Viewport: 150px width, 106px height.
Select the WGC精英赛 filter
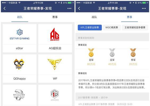coord(112,28)
